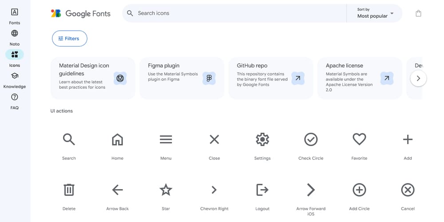Click the Google Fonts logo
The image size is (444, 222).
[80, 13]
